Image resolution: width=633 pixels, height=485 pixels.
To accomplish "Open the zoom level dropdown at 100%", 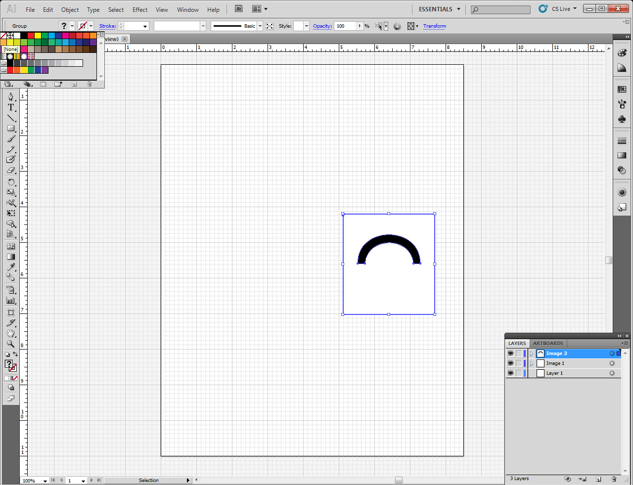I will coord(45,481).
